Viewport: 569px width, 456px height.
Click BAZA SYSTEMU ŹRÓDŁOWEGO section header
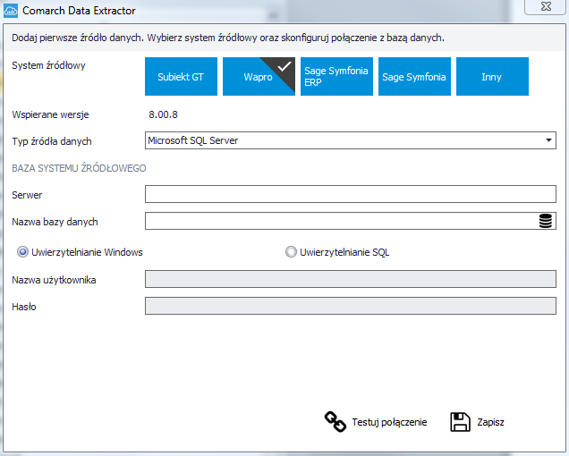click(79, 168)
